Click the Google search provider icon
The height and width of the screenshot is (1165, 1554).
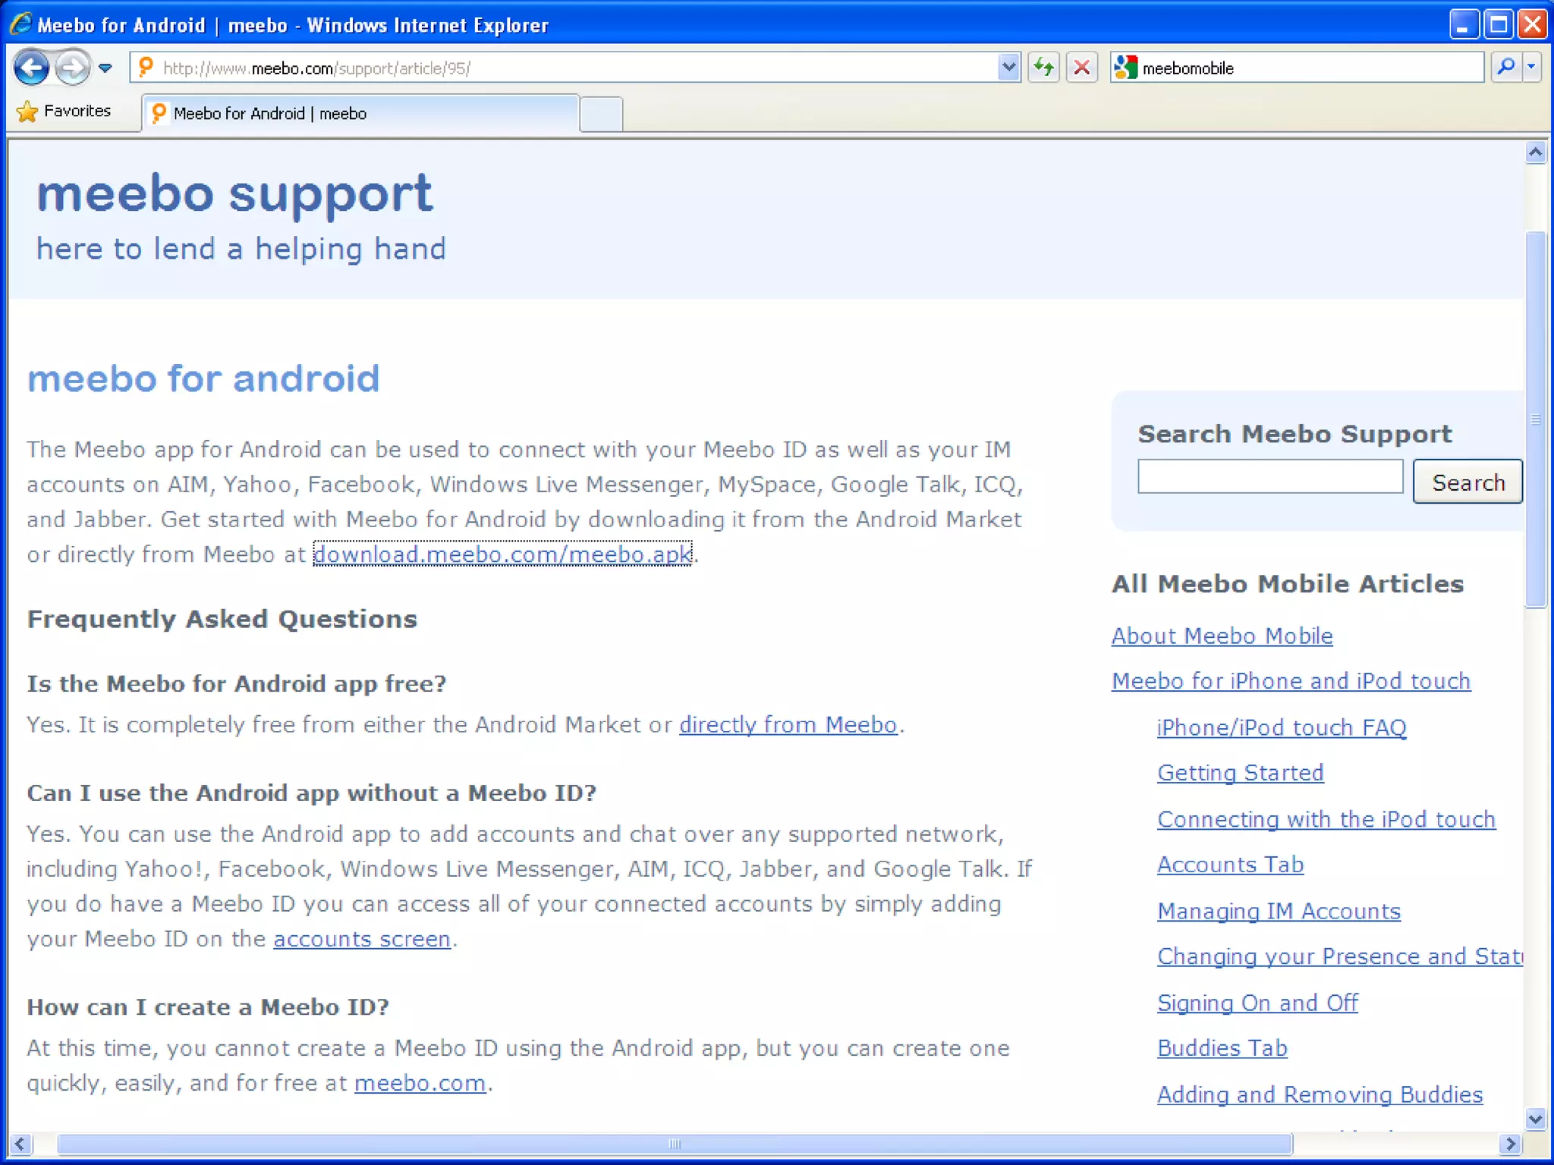[1125, 68]
